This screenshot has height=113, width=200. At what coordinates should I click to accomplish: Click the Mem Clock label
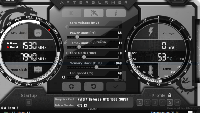(x=19, y=70)
